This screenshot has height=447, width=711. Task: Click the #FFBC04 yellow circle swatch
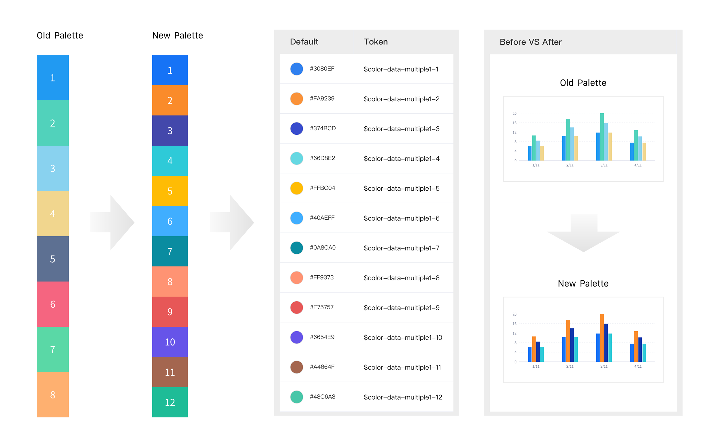[297, 188]
